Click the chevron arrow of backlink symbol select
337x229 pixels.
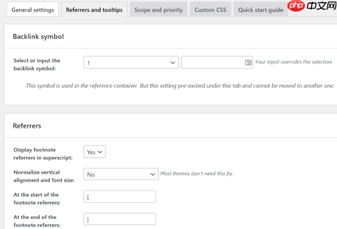coord(173,62)
